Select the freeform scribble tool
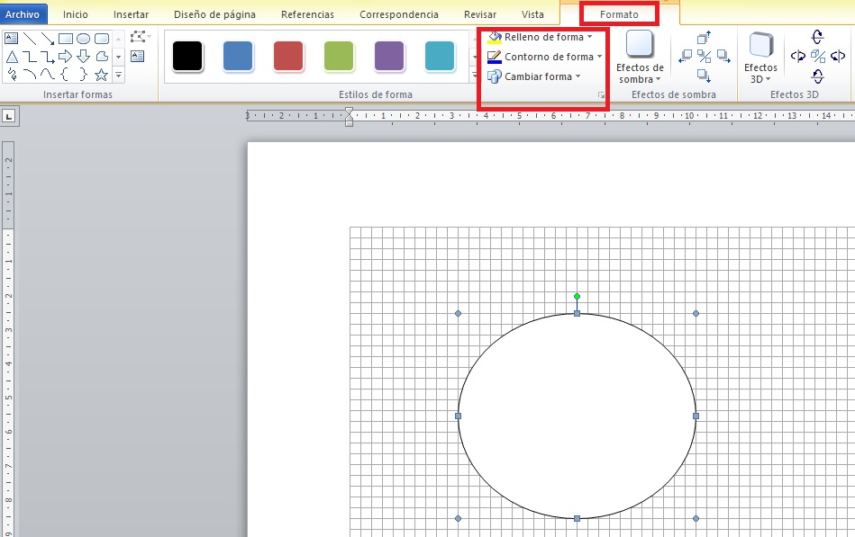Screen dimensions: 855x537 [x=13, y=74]
